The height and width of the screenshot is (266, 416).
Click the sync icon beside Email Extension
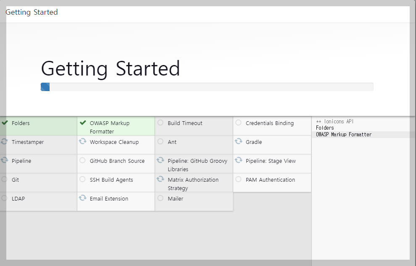(83, 198)
